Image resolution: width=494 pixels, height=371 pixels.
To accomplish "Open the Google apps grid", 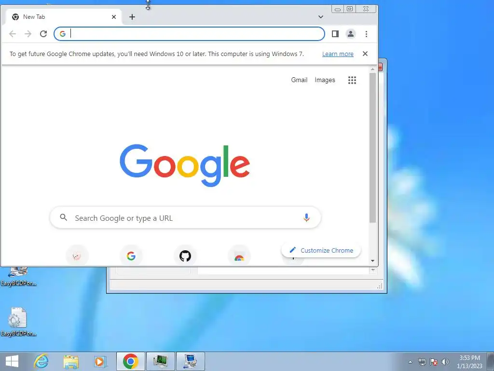I will click(352, 80).
